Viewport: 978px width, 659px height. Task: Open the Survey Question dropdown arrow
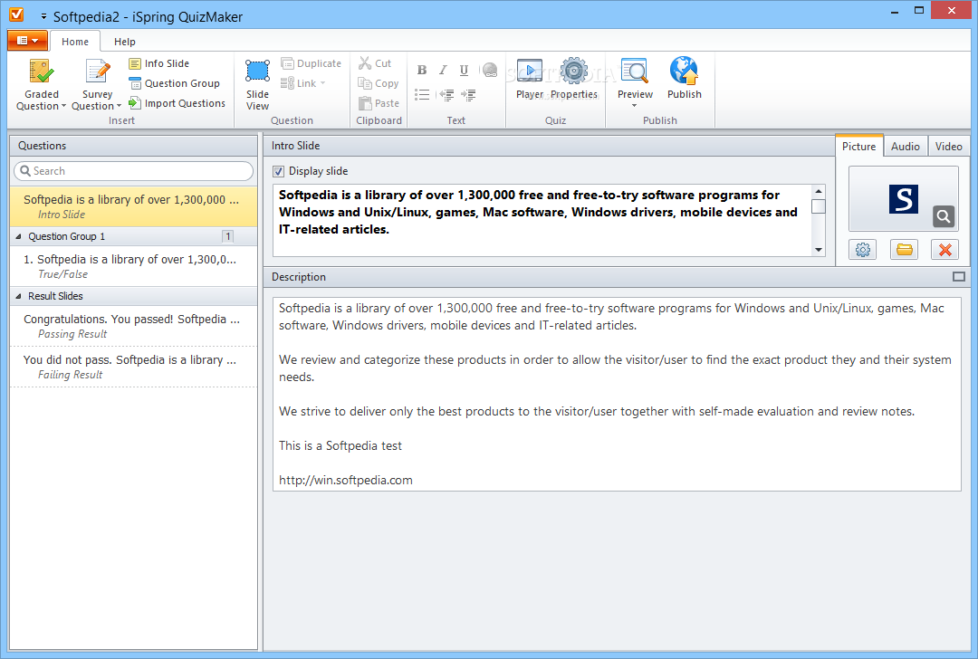click(x=119, y=107)
